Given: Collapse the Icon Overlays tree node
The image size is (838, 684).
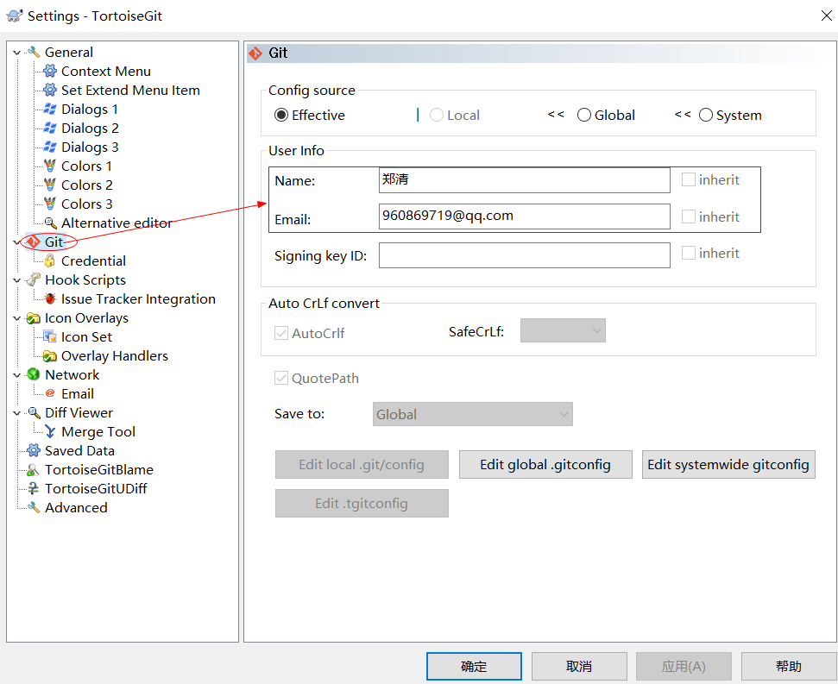Looking at the screenshot, I should tap(17, 317).
